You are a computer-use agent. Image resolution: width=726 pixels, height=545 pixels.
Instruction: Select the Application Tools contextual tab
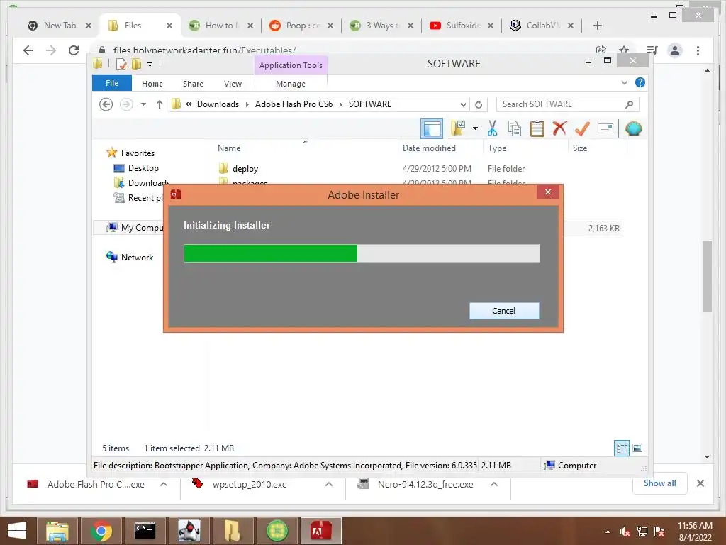pyautogui.click(x=291, y=65)
